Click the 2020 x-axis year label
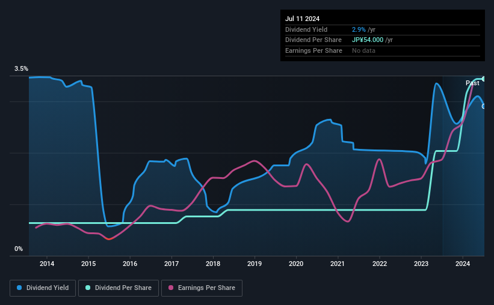 click(296, 264)
